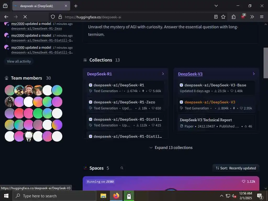Open deepseek-ai/DeepSeek-R1-Zero model card
268x201 pixels.
point(125,105)
